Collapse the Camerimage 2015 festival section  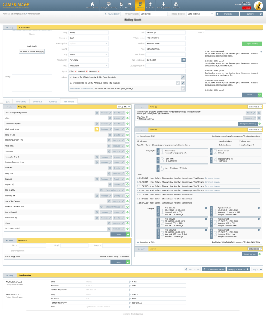pos(138,135)
